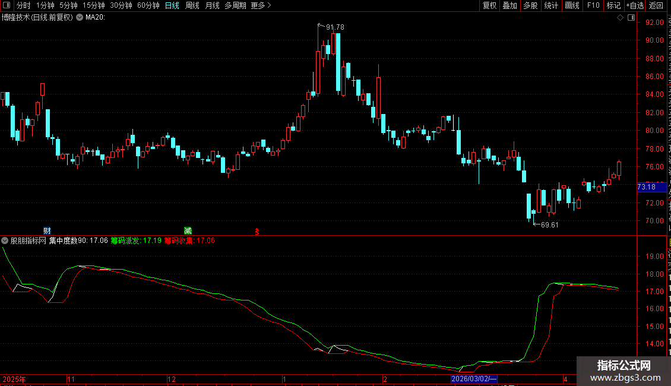Select the 60分钟 period tab
Screen dimensions: 671x386
(148, 5)
